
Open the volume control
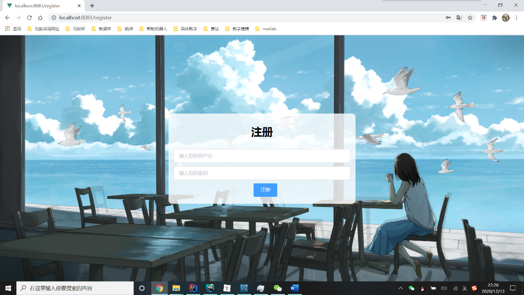pos(444,288)
